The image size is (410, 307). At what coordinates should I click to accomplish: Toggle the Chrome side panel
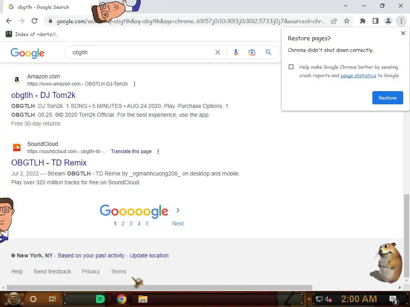click(376, 21)
